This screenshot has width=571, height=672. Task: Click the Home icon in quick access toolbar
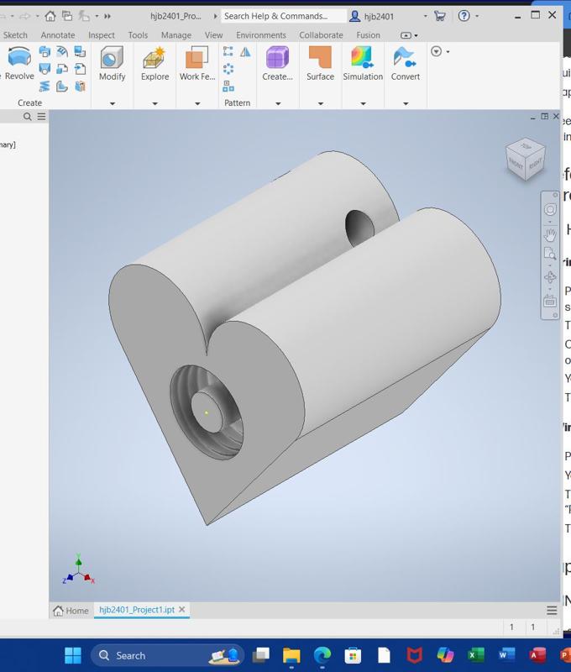pos(50,16)
